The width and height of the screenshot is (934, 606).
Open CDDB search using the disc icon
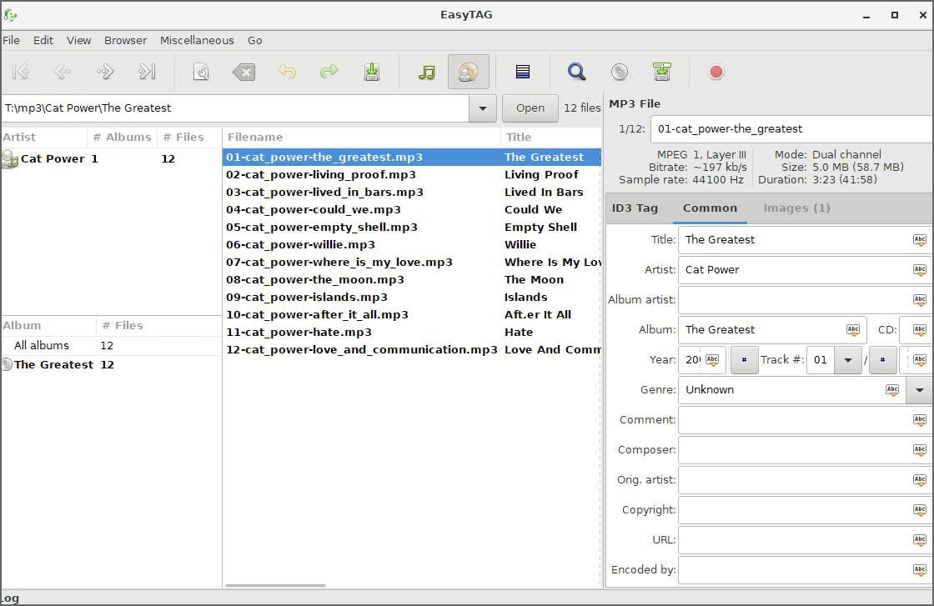tap(619, 73)
